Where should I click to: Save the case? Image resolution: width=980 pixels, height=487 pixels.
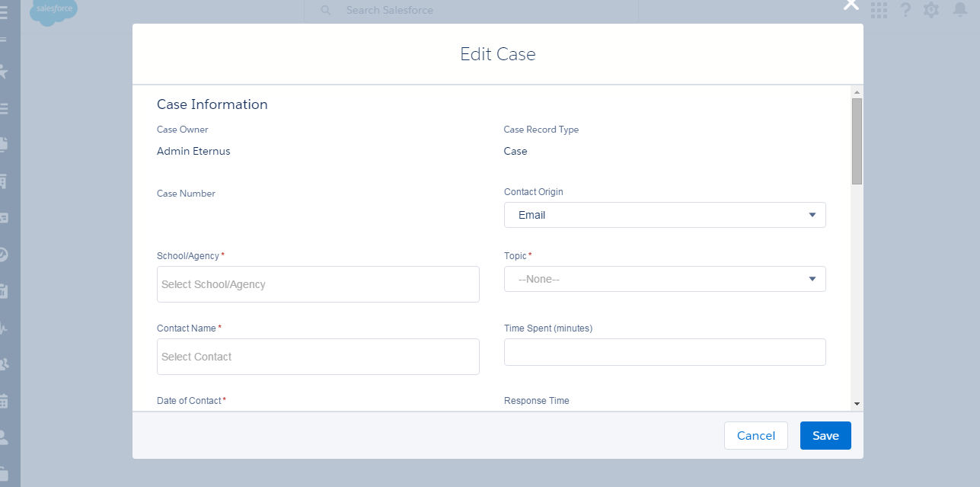[x=825, y=436]
